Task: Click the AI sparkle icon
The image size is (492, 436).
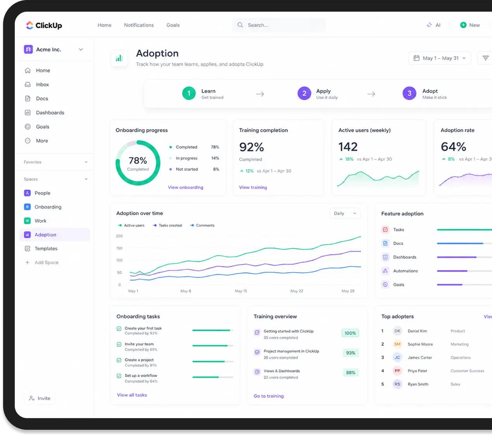Action: pyautogui.click(x=429, y=25)
